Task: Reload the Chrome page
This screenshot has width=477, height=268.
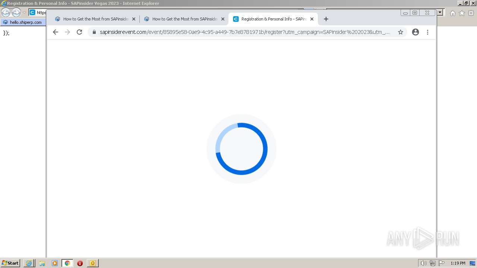Action: click(x=79, y=32)
